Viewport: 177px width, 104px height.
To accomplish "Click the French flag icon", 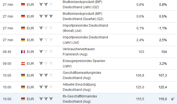I will 23,52.
